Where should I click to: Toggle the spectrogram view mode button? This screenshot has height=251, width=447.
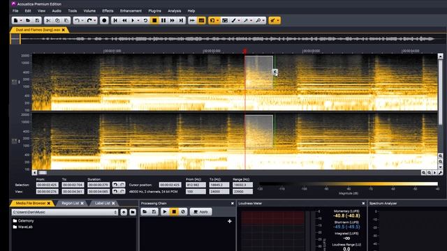point(201,20)
